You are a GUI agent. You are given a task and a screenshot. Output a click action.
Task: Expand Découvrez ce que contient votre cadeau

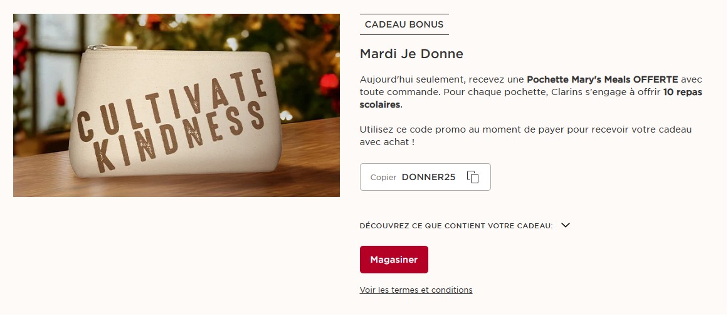[x=456, y=226]
